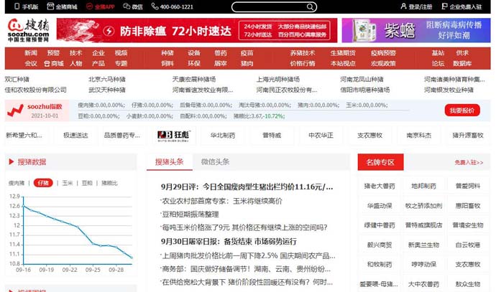Open 价格行情 in the navigation bar
This screenshot has height=292, width=496.
click(303, 63)
